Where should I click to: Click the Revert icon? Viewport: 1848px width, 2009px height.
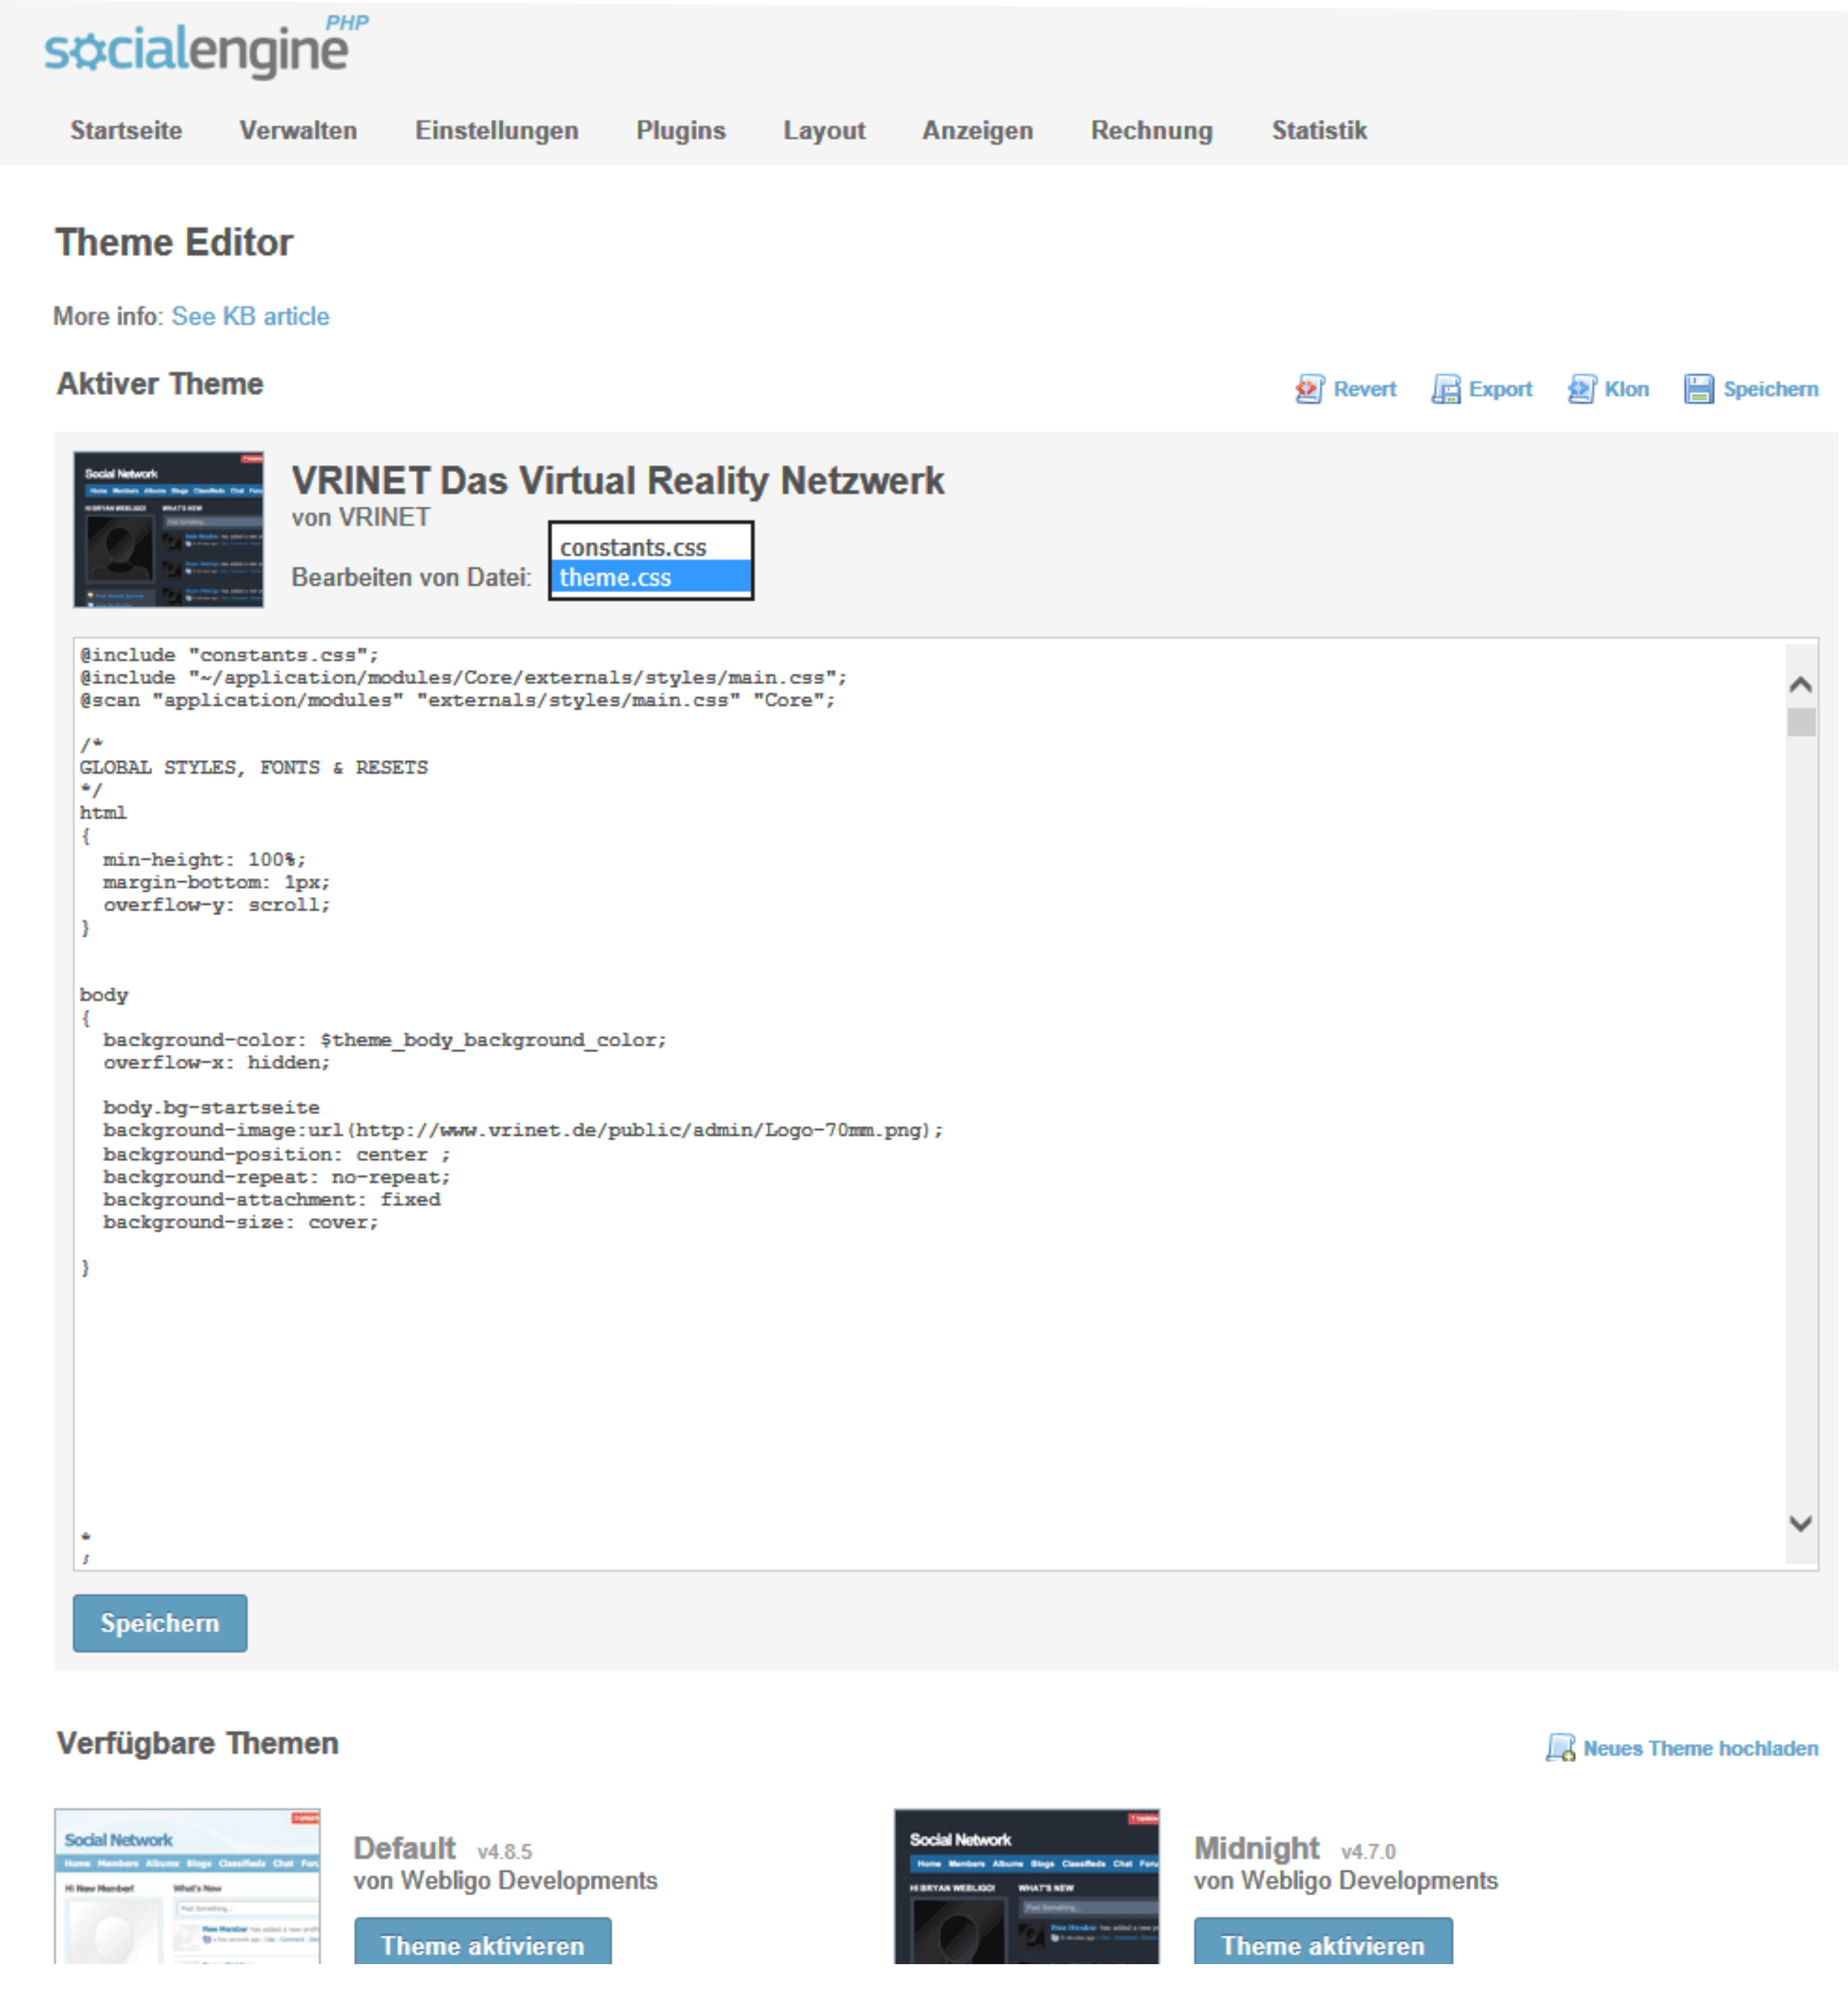[1309, 389]
